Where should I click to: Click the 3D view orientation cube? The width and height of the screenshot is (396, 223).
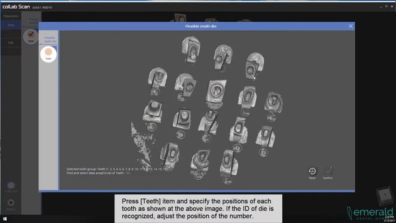pyautogui.click(x=385, y=196)
